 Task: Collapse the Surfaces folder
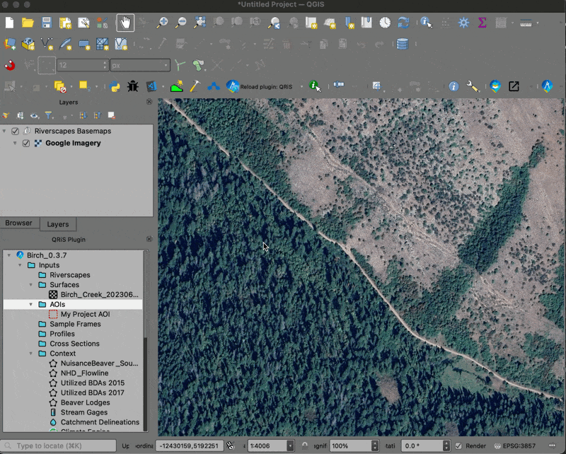pyautogui.click(x=31, y=285)
